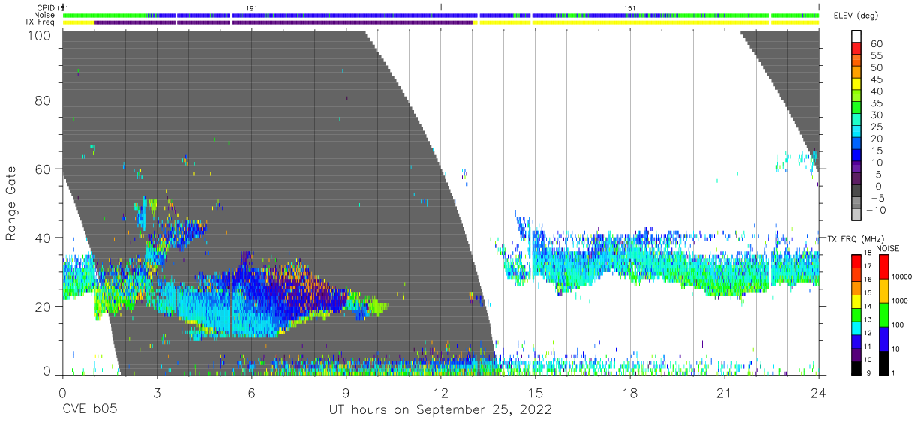Click the NOISE colorbar label '1'
The width and height of the screenshot is (921, 425).
pyautogui.click(x=895, y=373)
